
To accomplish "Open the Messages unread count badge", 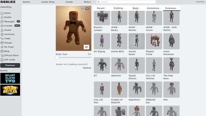I will (x=18, y=22).
